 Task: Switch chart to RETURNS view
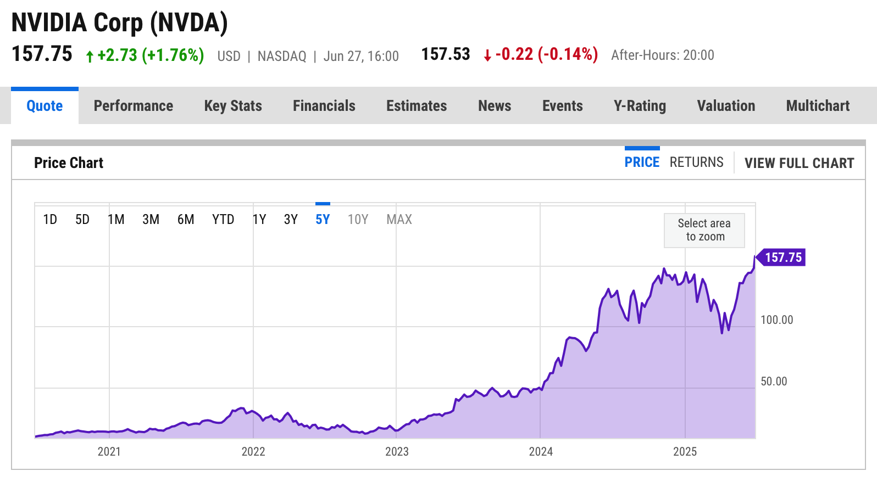696,162
